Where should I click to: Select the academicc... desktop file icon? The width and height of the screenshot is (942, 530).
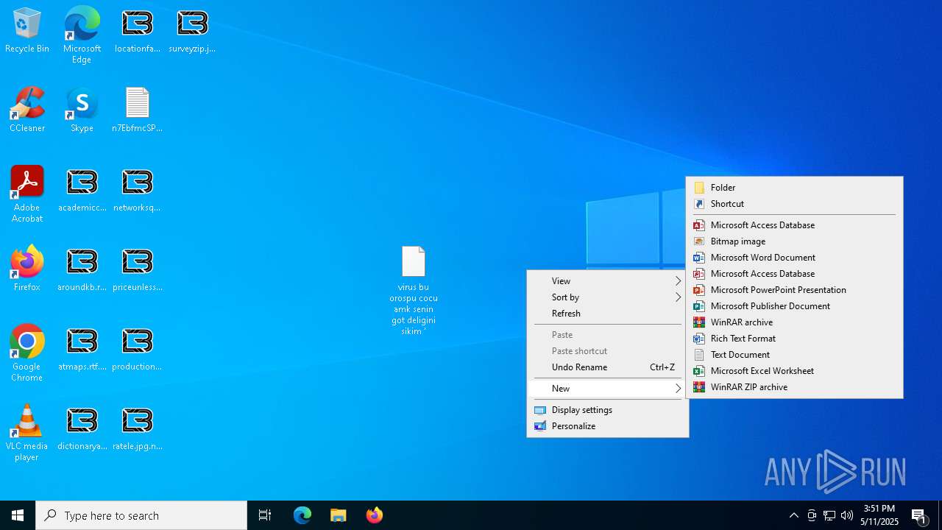tap(82, 190)
